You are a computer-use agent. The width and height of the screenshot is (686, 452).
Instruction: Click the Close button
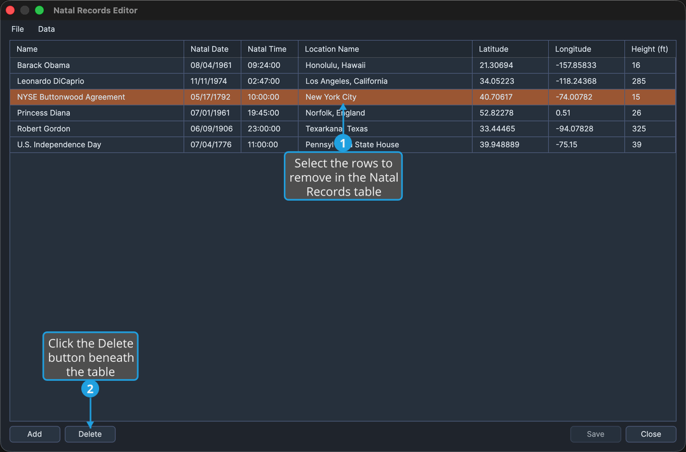(650, 434)
